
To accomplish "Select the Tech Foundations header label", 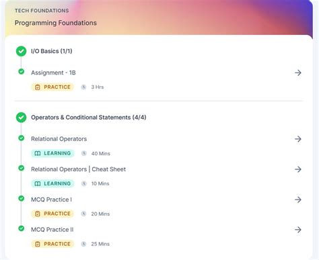I will 42,11.
